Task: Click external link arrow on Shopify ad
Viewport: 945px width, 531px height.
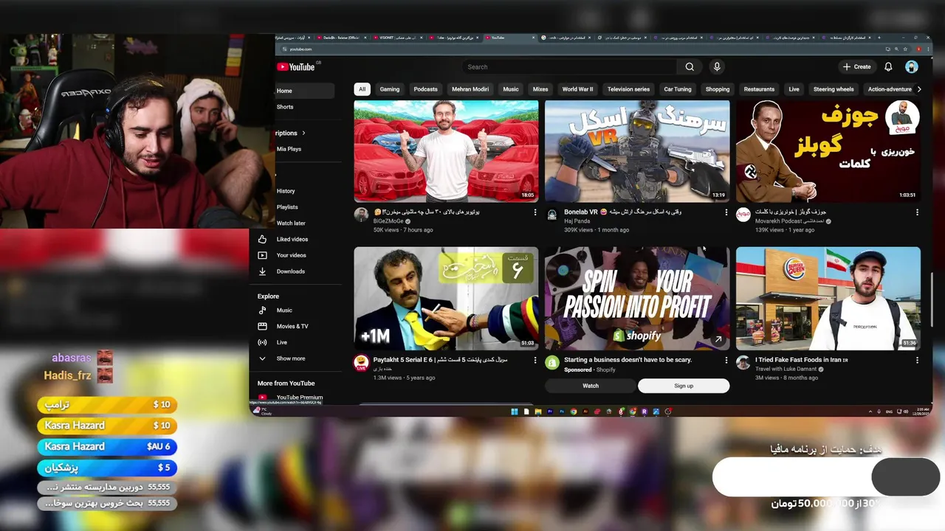Action: [x=718, y=339]
